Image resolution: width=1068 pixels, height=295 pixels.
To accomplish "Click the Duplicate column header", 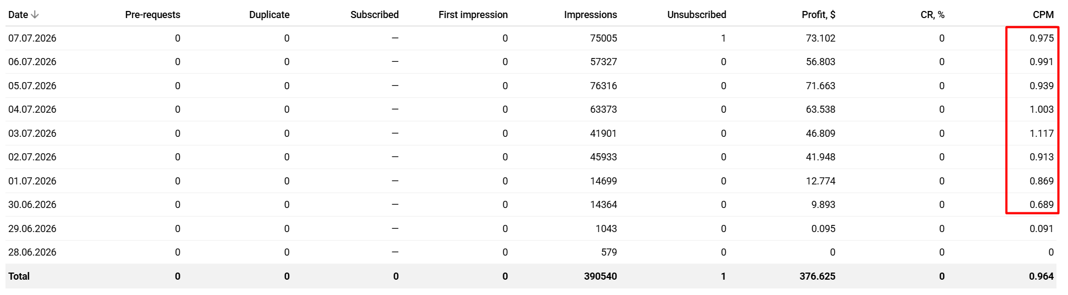I will point(269,15).
